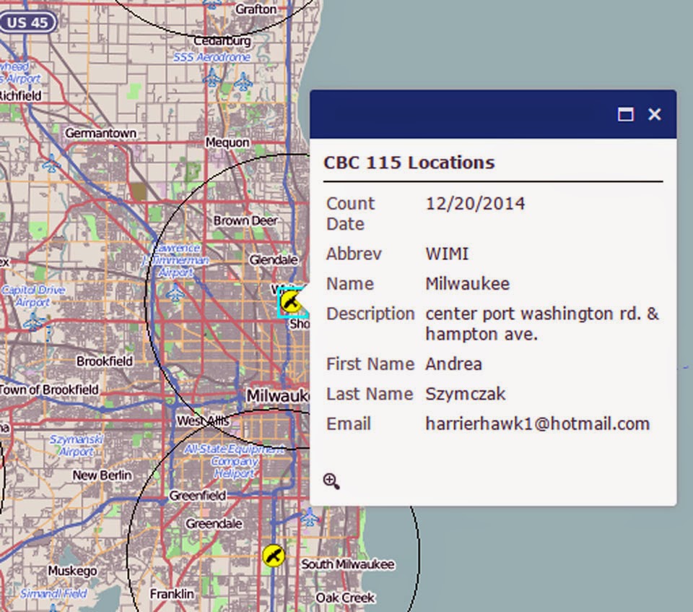Click the Brown Deer map label
Viewport: 693px width, 612px height.
tap(245, 220)
